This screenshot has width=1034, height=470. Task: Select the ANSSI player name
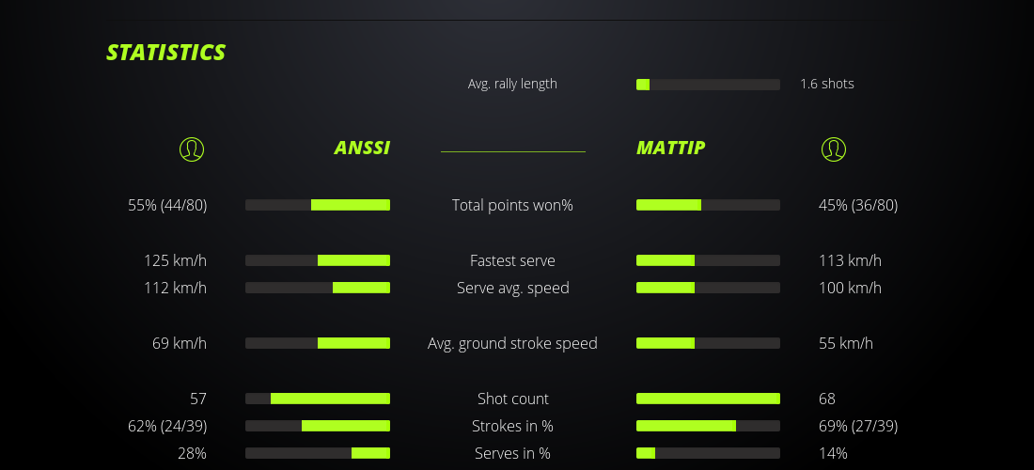(362, 148)
